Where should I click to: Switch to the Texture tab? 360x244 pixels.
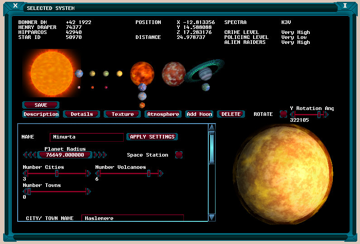(x=123, y=114)
